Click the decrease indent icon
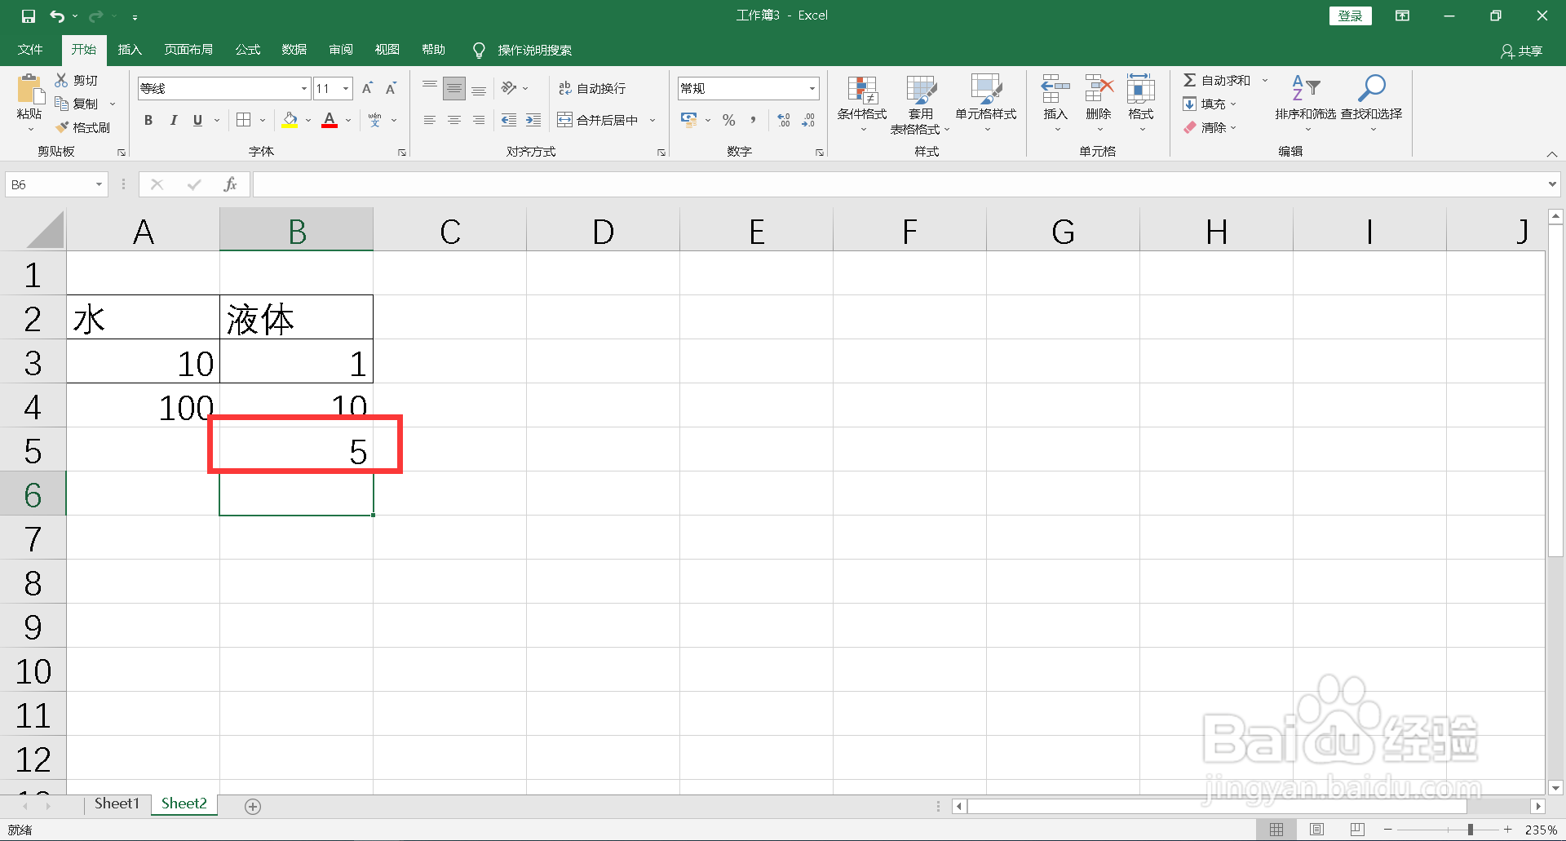This screenshot has height=841, width=1566. [x=509, y=120]
